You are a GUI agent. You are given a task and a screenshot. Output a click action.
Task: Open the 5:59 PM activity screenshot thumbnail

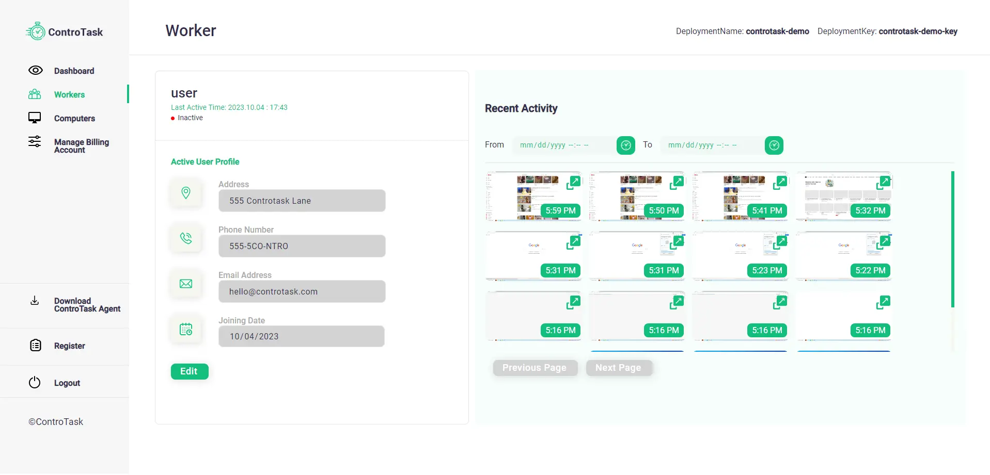[x=533, y=196]
